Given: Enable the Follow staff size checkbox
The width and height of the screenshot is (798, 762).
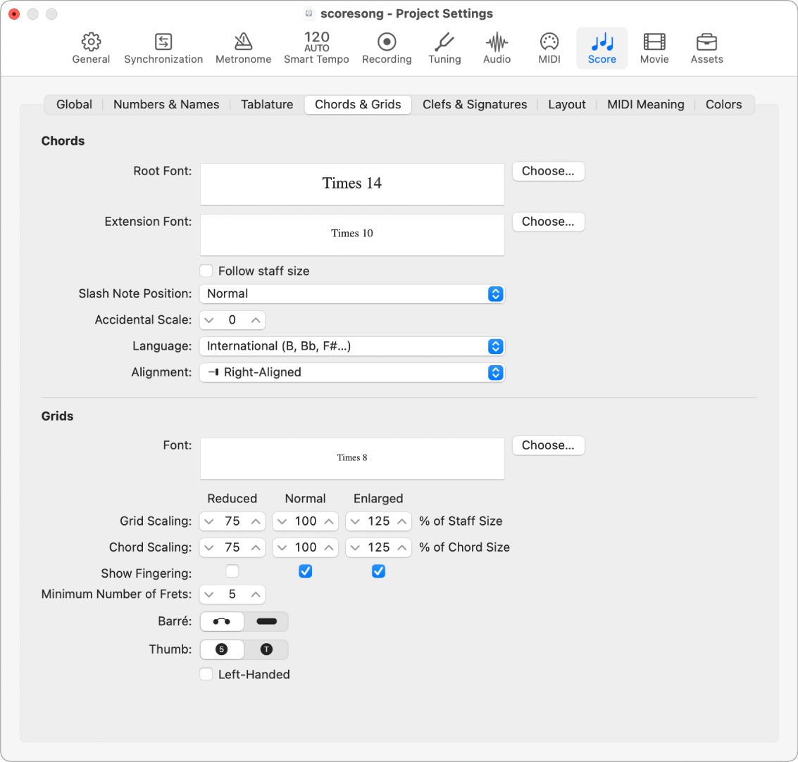Looking at the screenshot, I should point(206,271).
